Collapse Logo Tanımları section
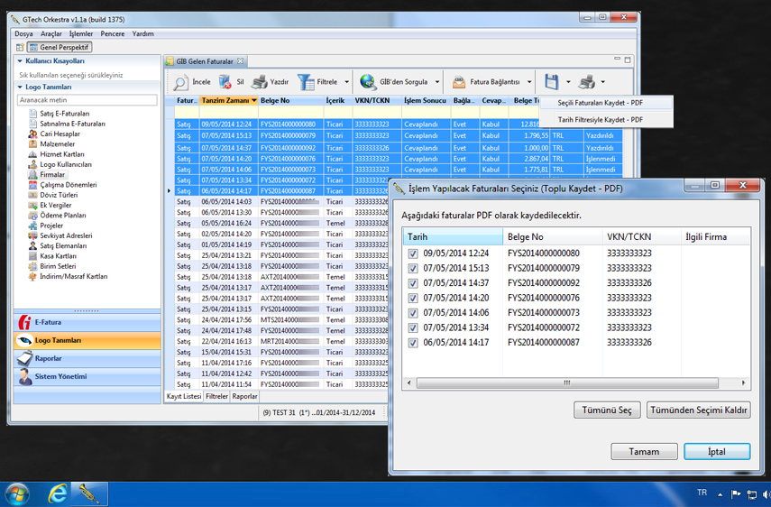This screenshot has width=771, height=507. (x=20, y=87)
